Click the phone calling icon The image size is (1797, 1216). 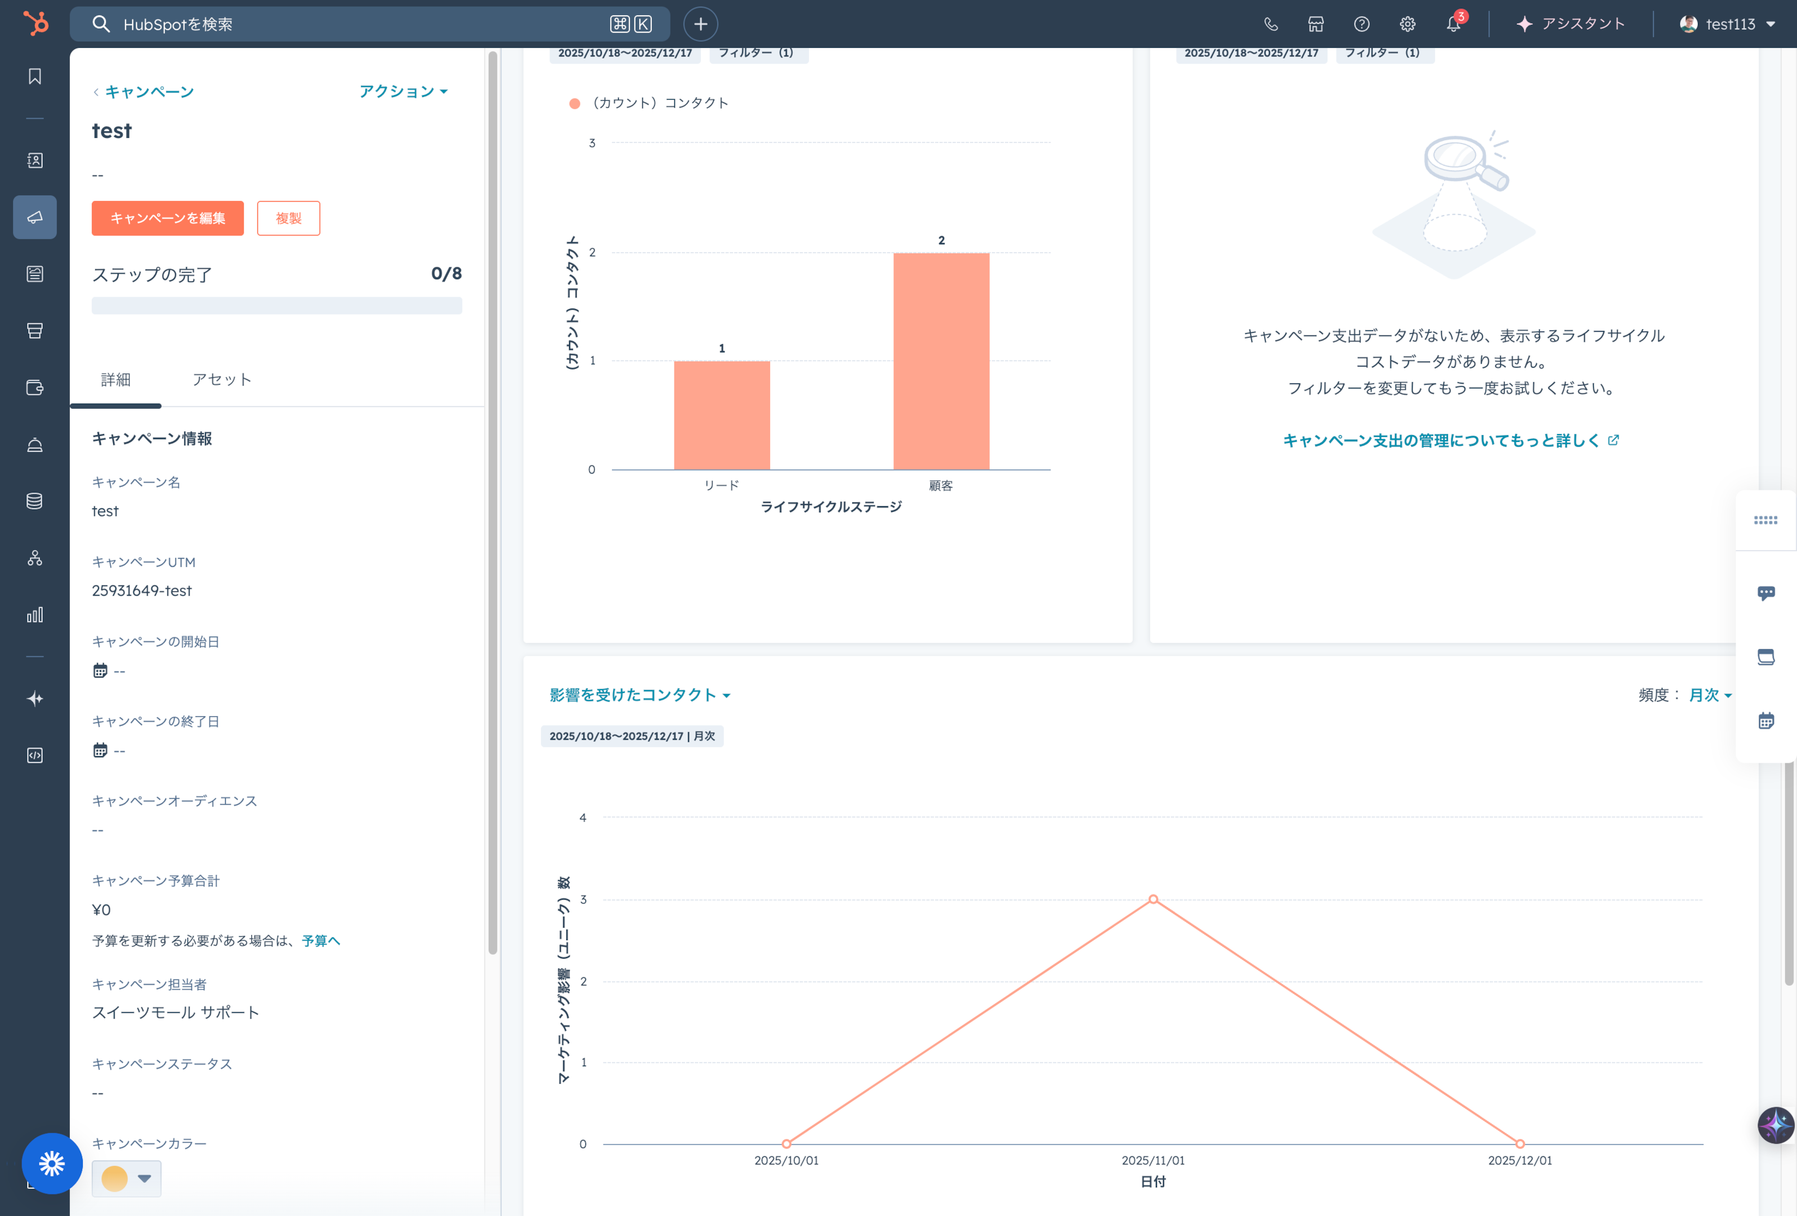1271,24
